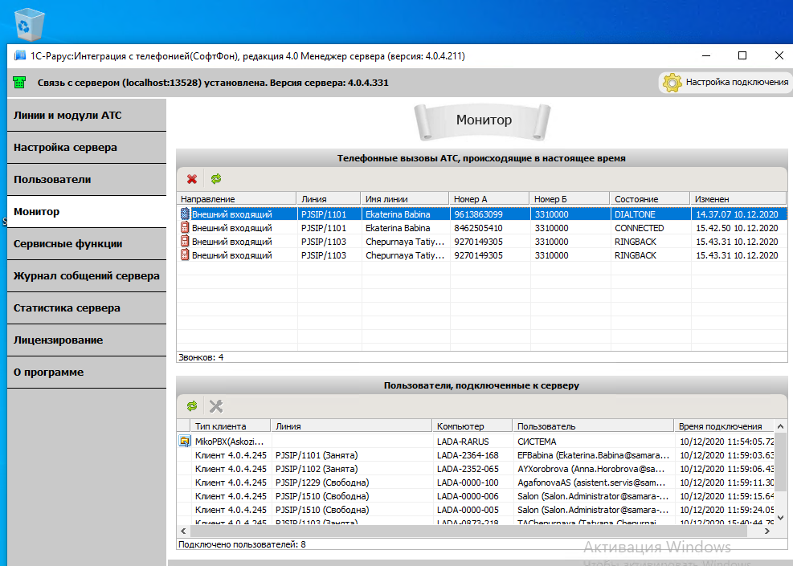Image resolution: width=793 pixels, height=566 pixels.
Task: Click phone number 8462505410 cell
Action: point(489,228)
